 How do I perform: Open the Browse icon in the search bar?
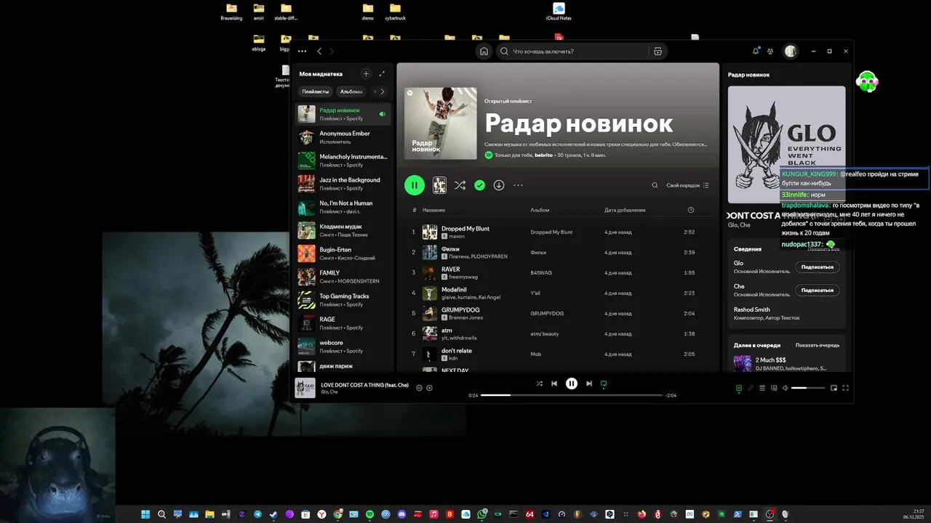pyautogui.click(x=658, y=52)
